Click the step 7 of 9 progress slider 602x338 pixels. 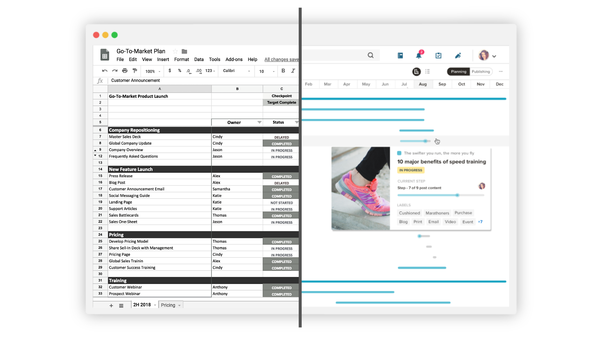[457, 195]
